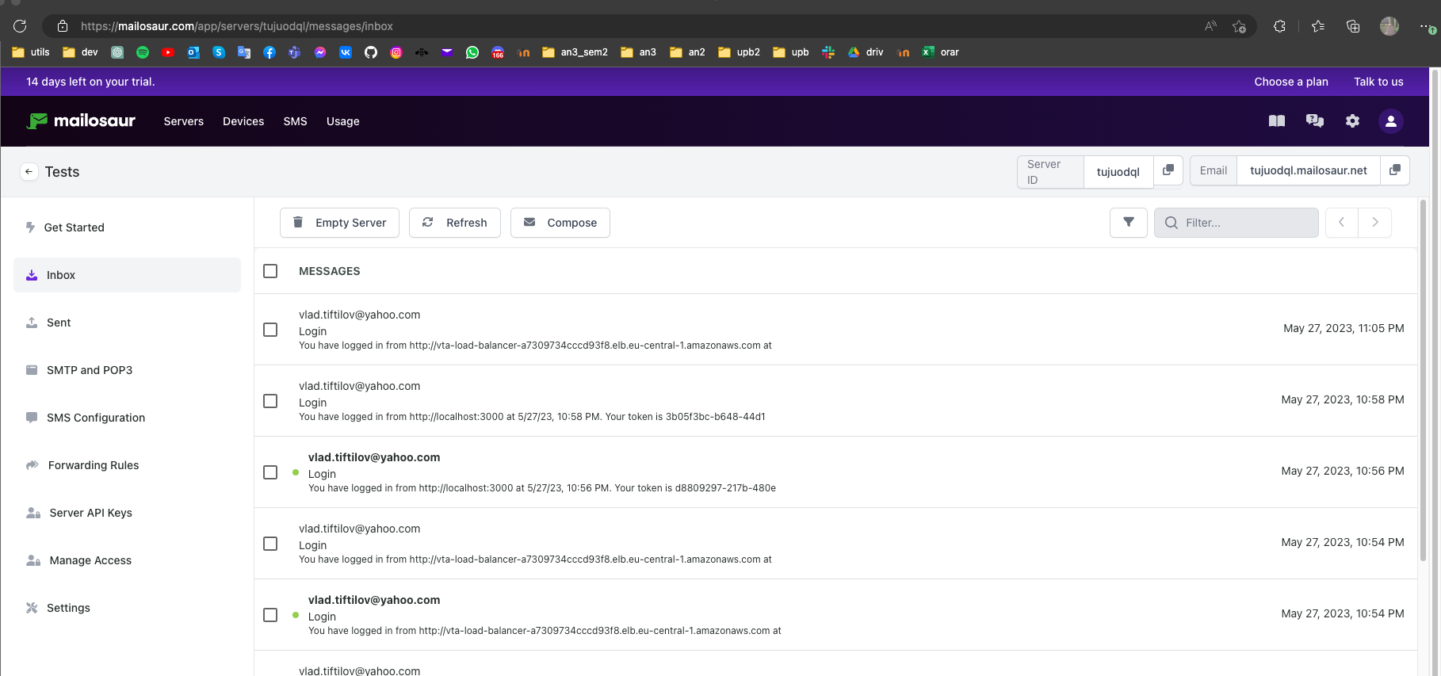Viewport: 1441px width, 676px height.
Task: Open Forwarding Rules page
Action: (x=127, y=465)
